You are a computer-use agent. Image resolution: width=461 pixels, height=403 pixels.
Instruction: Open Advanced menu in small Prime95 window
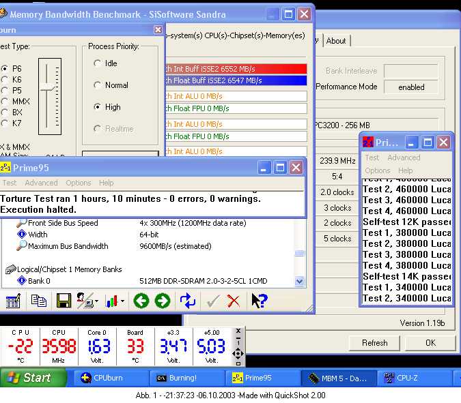(x=404, y=158)
